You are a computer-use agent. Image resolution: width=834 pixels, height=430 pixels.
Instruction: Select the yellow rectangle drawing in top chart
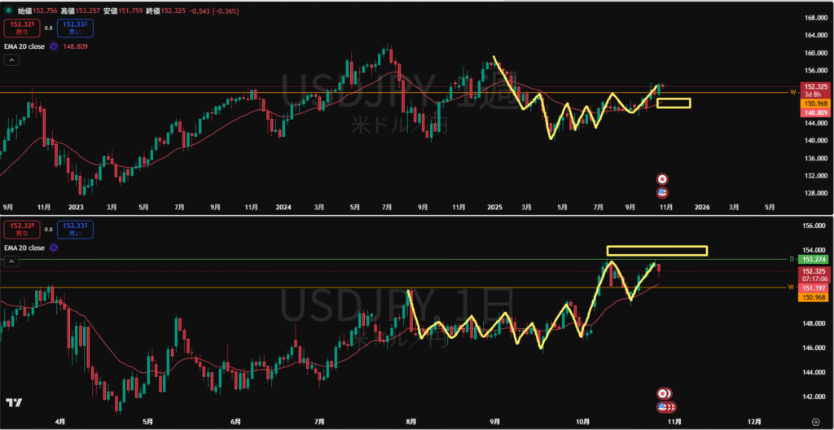[x=674, y=103]
